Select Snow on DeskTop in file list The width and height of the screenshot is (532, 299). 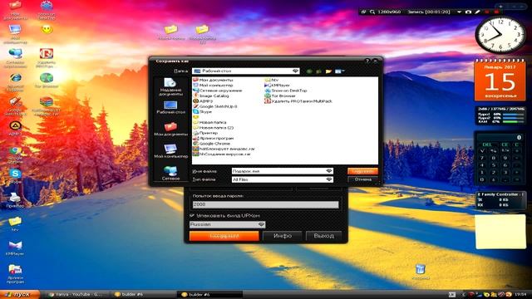[286, 91]
